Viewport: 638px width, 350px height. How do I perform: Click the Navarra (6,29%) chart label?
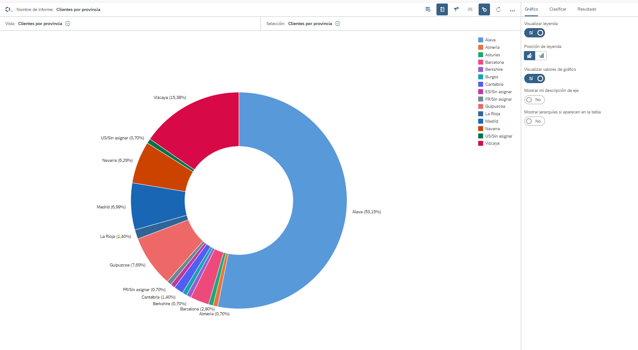[117, 160]
